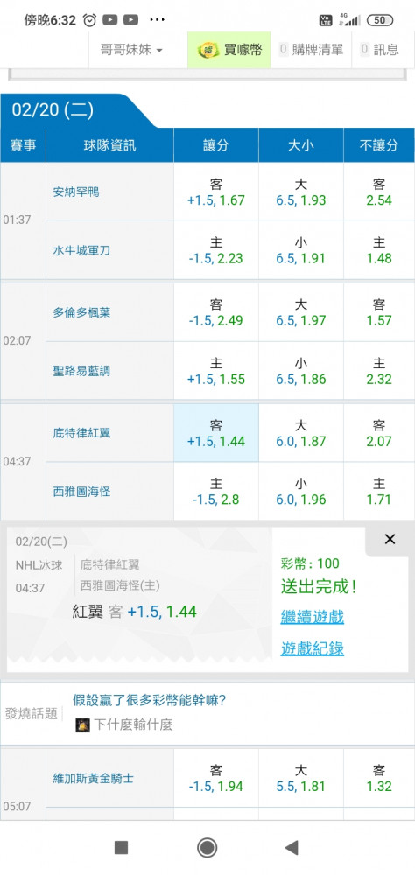Viewport: 415px width, 875px height.
Task: Close the bet confirmation panel with X
Action: pos(390,539)
